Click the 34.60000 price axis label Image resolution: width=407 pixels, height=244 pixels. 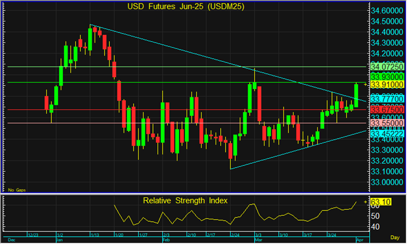click(387, 11)
